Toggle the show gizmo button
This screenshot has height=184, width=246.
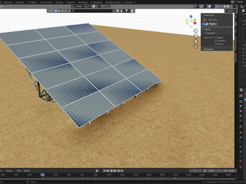point(202,7)
